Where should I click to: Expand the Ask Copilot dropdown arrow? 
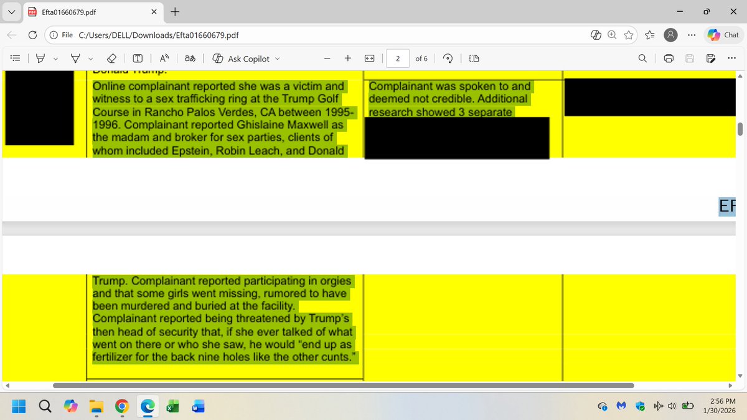coord(278,58)
